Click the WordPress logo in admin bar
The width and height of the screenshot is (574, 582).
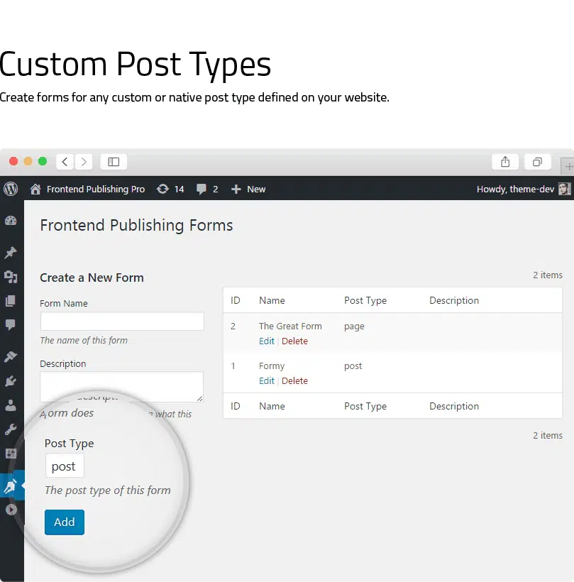click(11, 189)
